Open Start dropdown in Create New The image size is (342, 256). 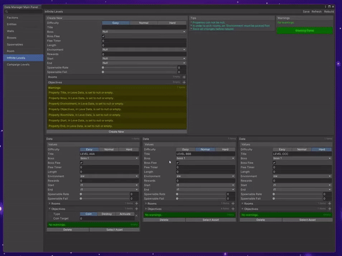[x=144, y=59]
